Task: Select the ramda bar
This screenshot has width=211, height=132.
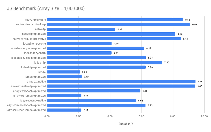Action: point(64,72)
